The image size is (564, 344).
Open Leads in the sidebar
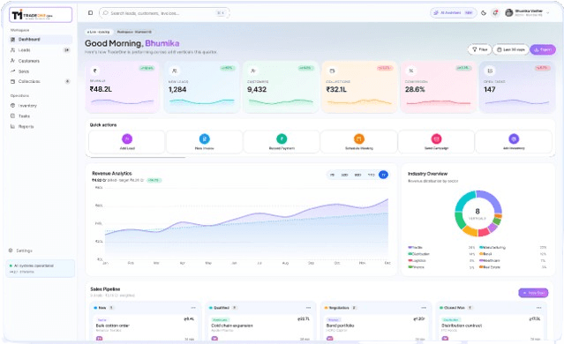tap(41, 50)
